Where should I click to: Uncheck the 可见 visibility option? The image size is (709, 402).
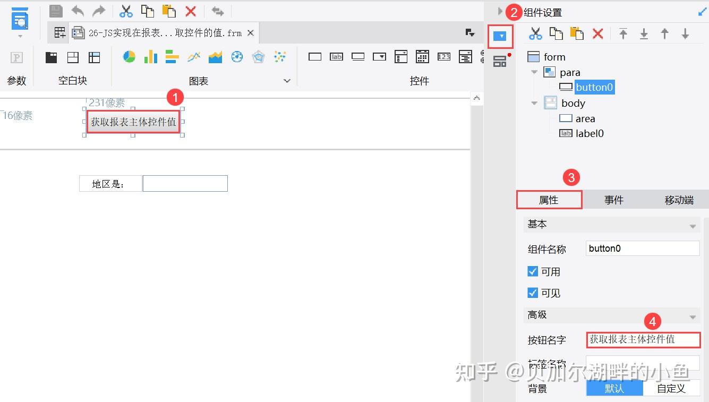point(533,293)
